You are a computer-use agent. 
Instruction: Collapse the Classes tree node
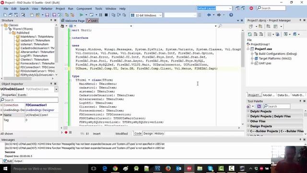click(x=2, y=25)
